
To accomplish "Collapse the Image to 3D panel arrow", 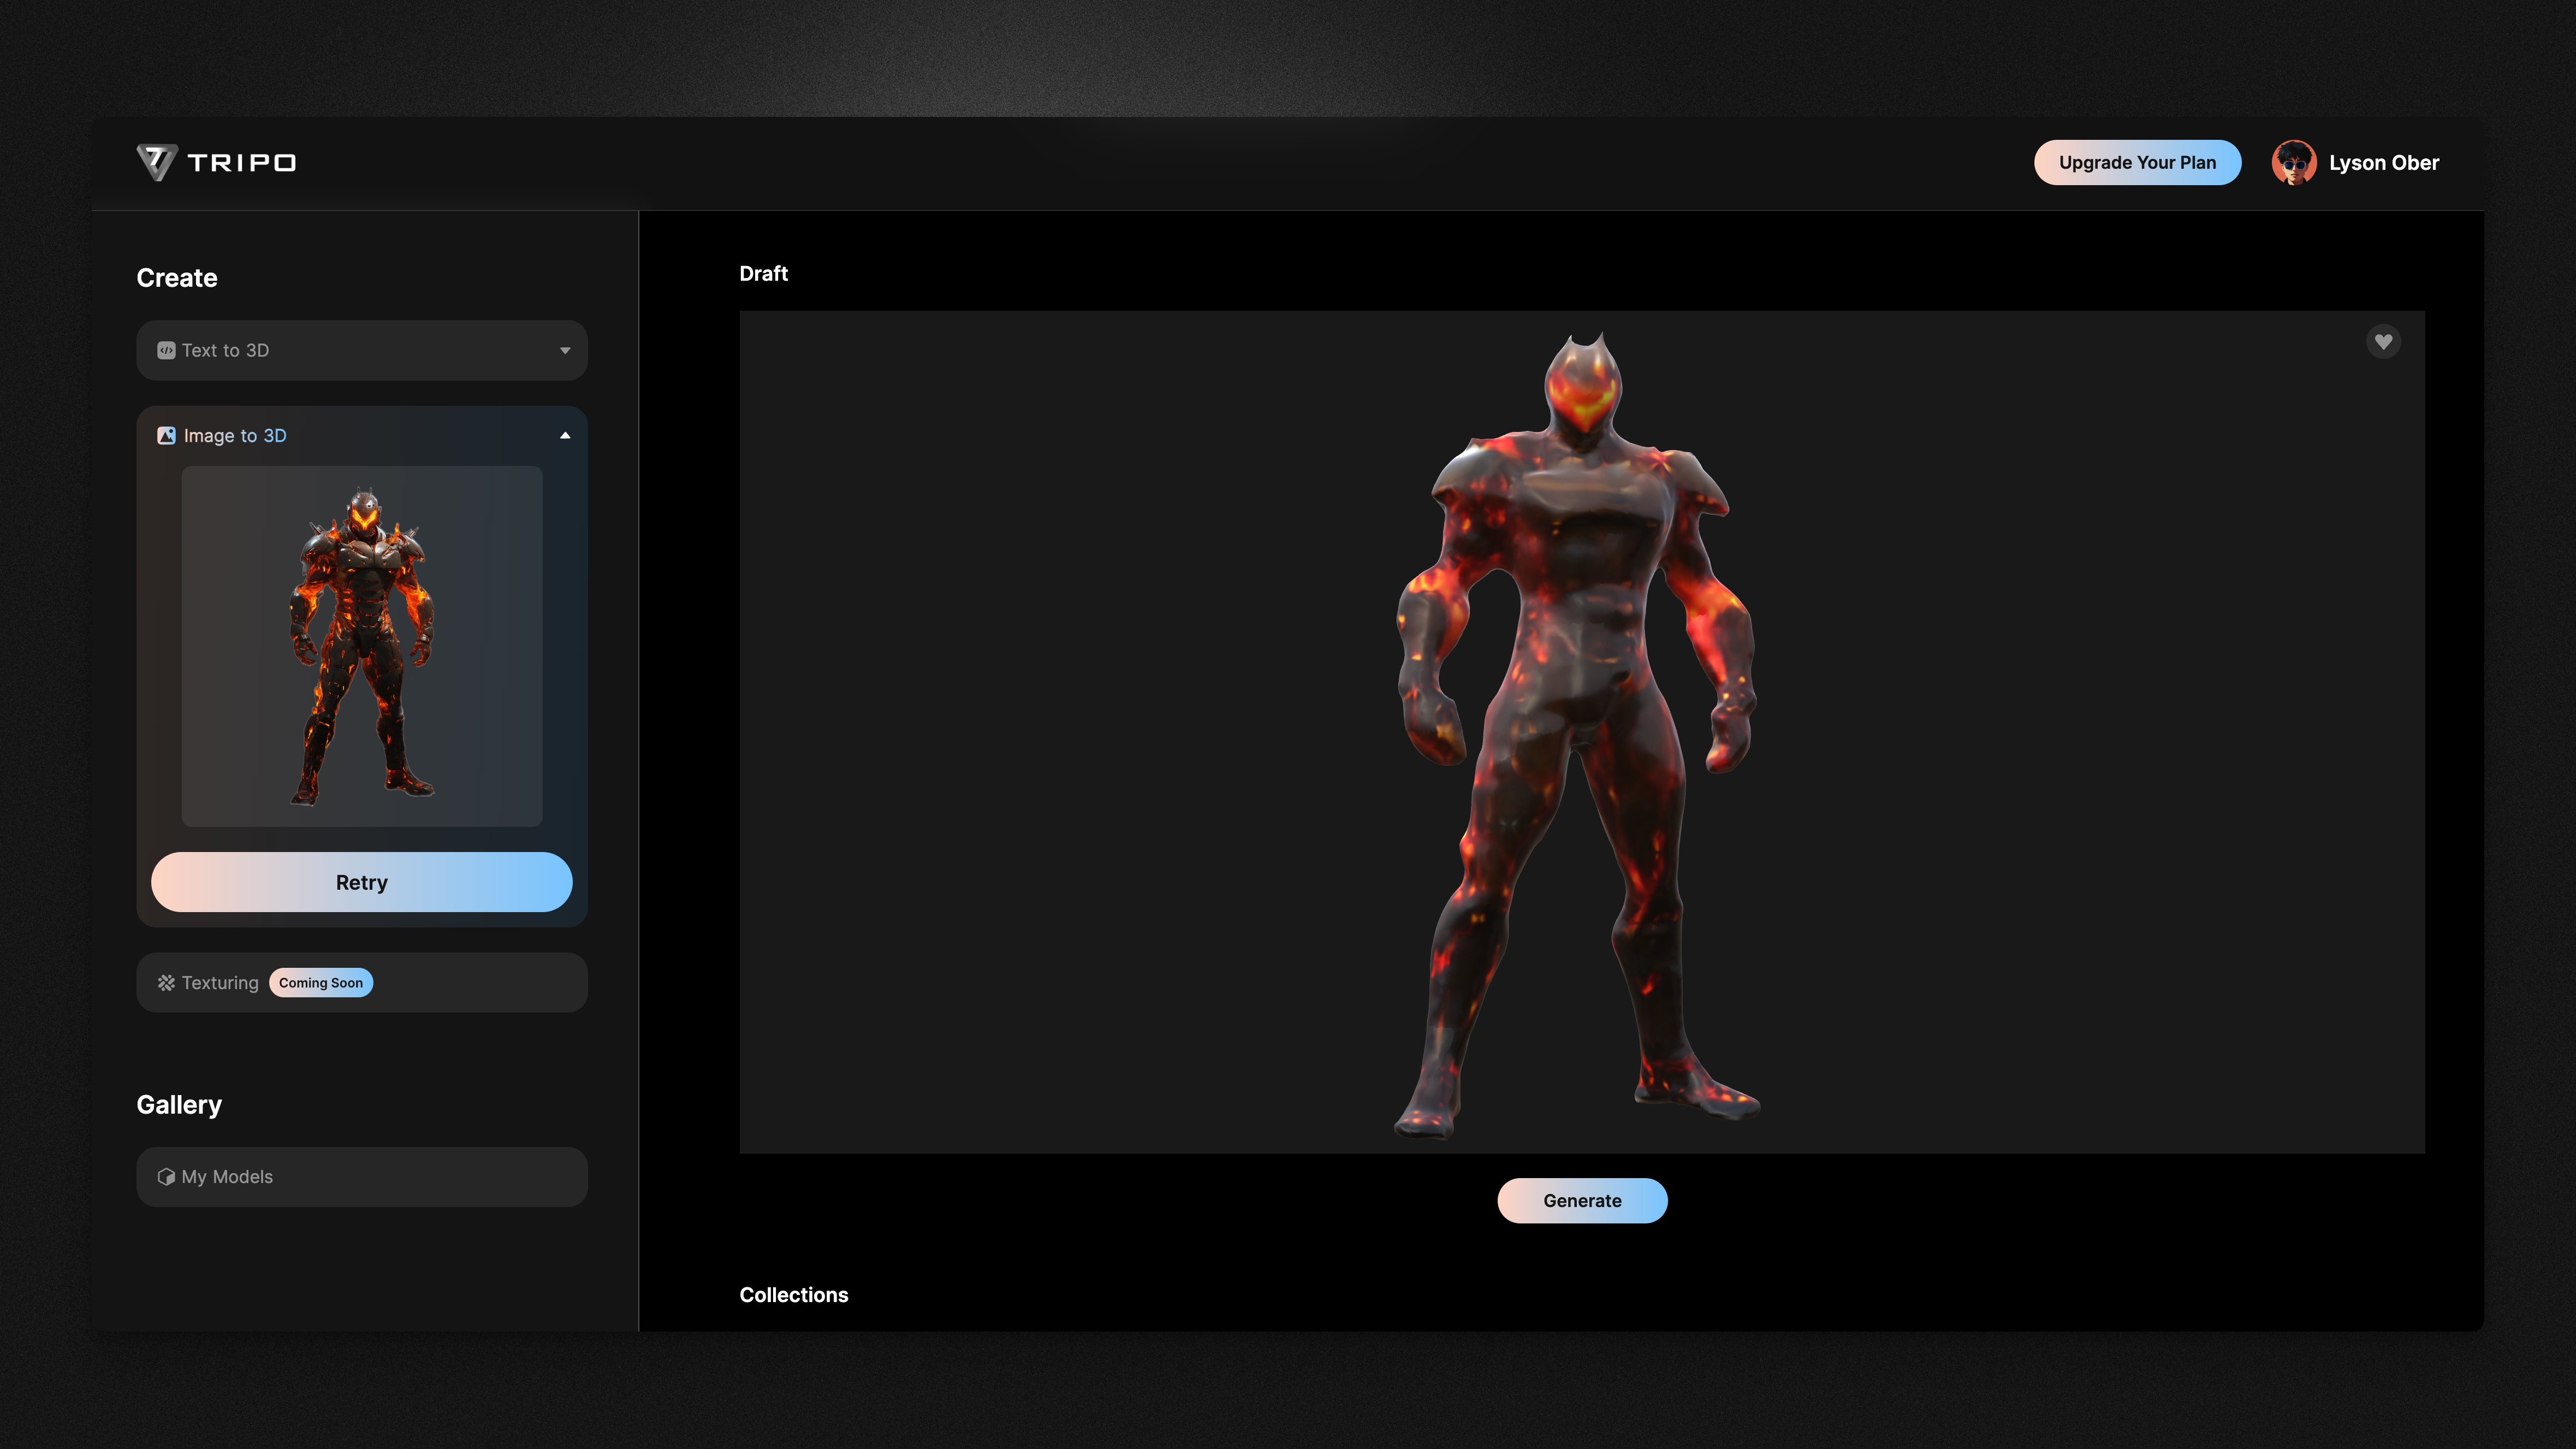I will [565, 436].
